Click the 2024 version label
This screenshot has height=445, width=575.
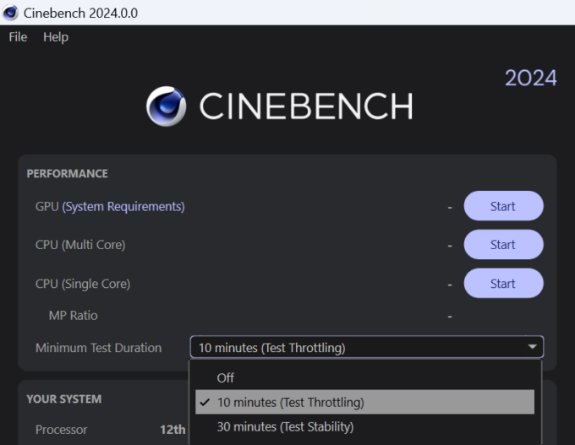click(531, 79)
